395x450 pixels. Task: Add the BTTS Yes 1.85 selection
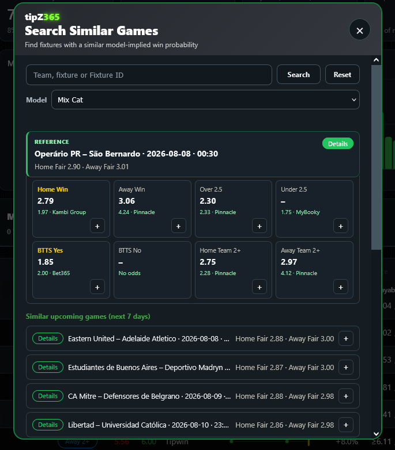(x=97, y=287)
